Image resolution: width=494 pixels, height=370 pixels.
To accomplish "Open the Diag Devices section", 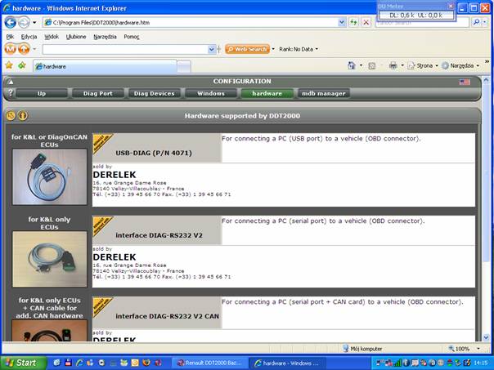I will pos(154,93).
